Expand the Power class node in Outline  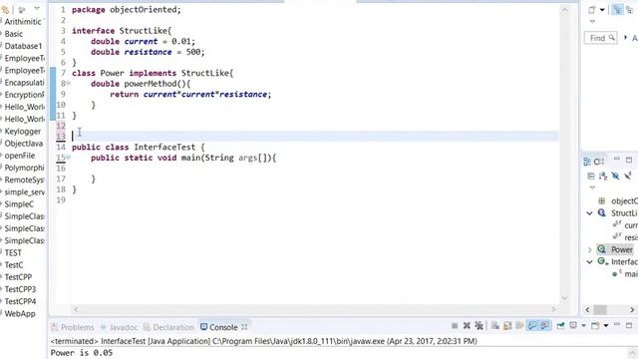click(x=589, y=249)
